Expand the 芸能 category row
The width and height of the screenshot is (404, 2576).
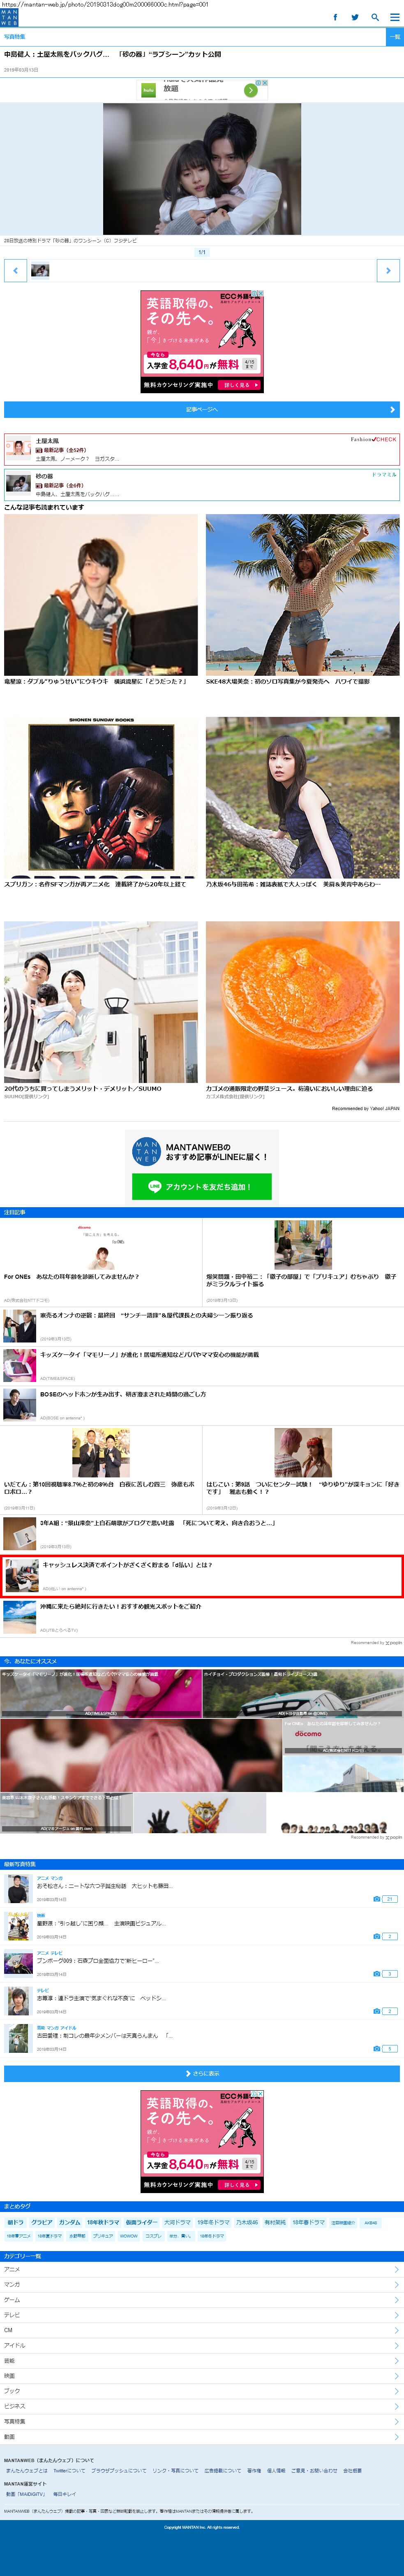202,2360
